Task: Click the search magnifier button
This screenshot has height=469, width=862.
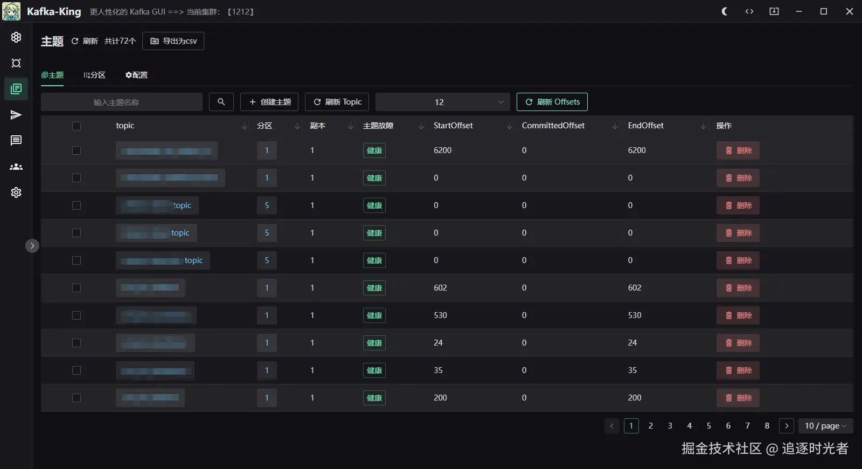Action: coord(221,102)
